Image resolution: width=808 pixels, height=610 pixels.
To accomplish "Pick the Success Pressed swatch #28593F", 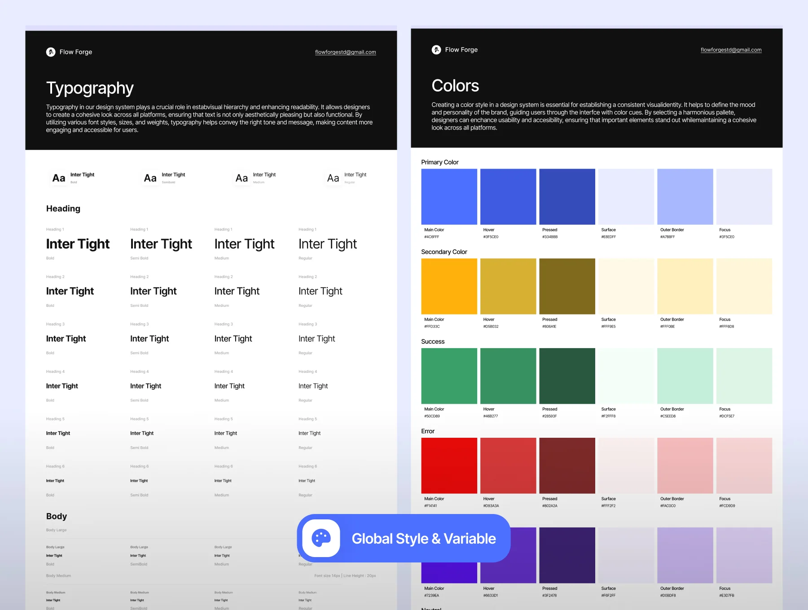I will [567, 376].
